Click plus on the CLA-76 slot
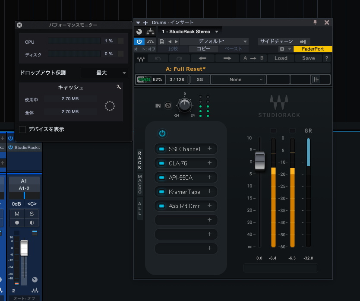Viewport: 360px width, 301px height. click(209, 163)
